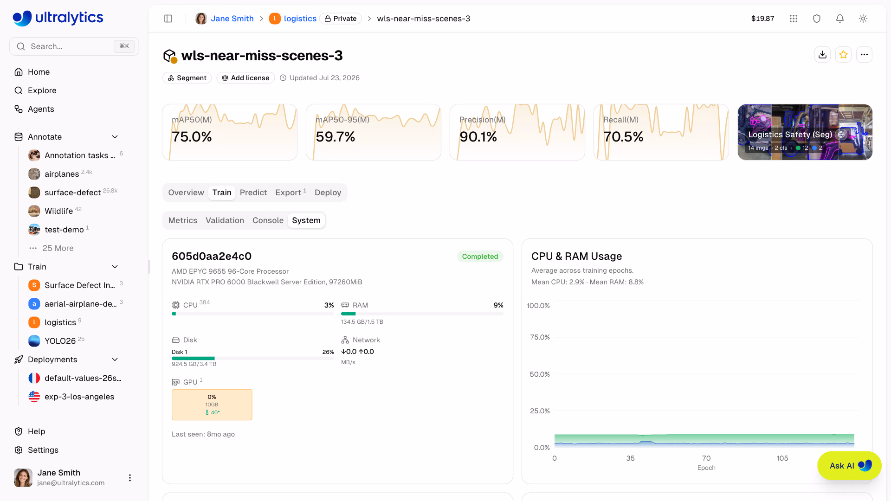The height and width of the screenshot is (501, 891).
Task: Toggle the sidebar panel icon
Action: point(168,19)
